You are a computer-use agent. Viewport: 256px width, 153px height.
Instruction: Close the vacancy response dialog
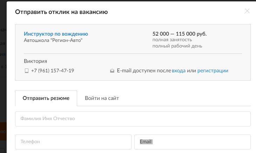[247, 11]
